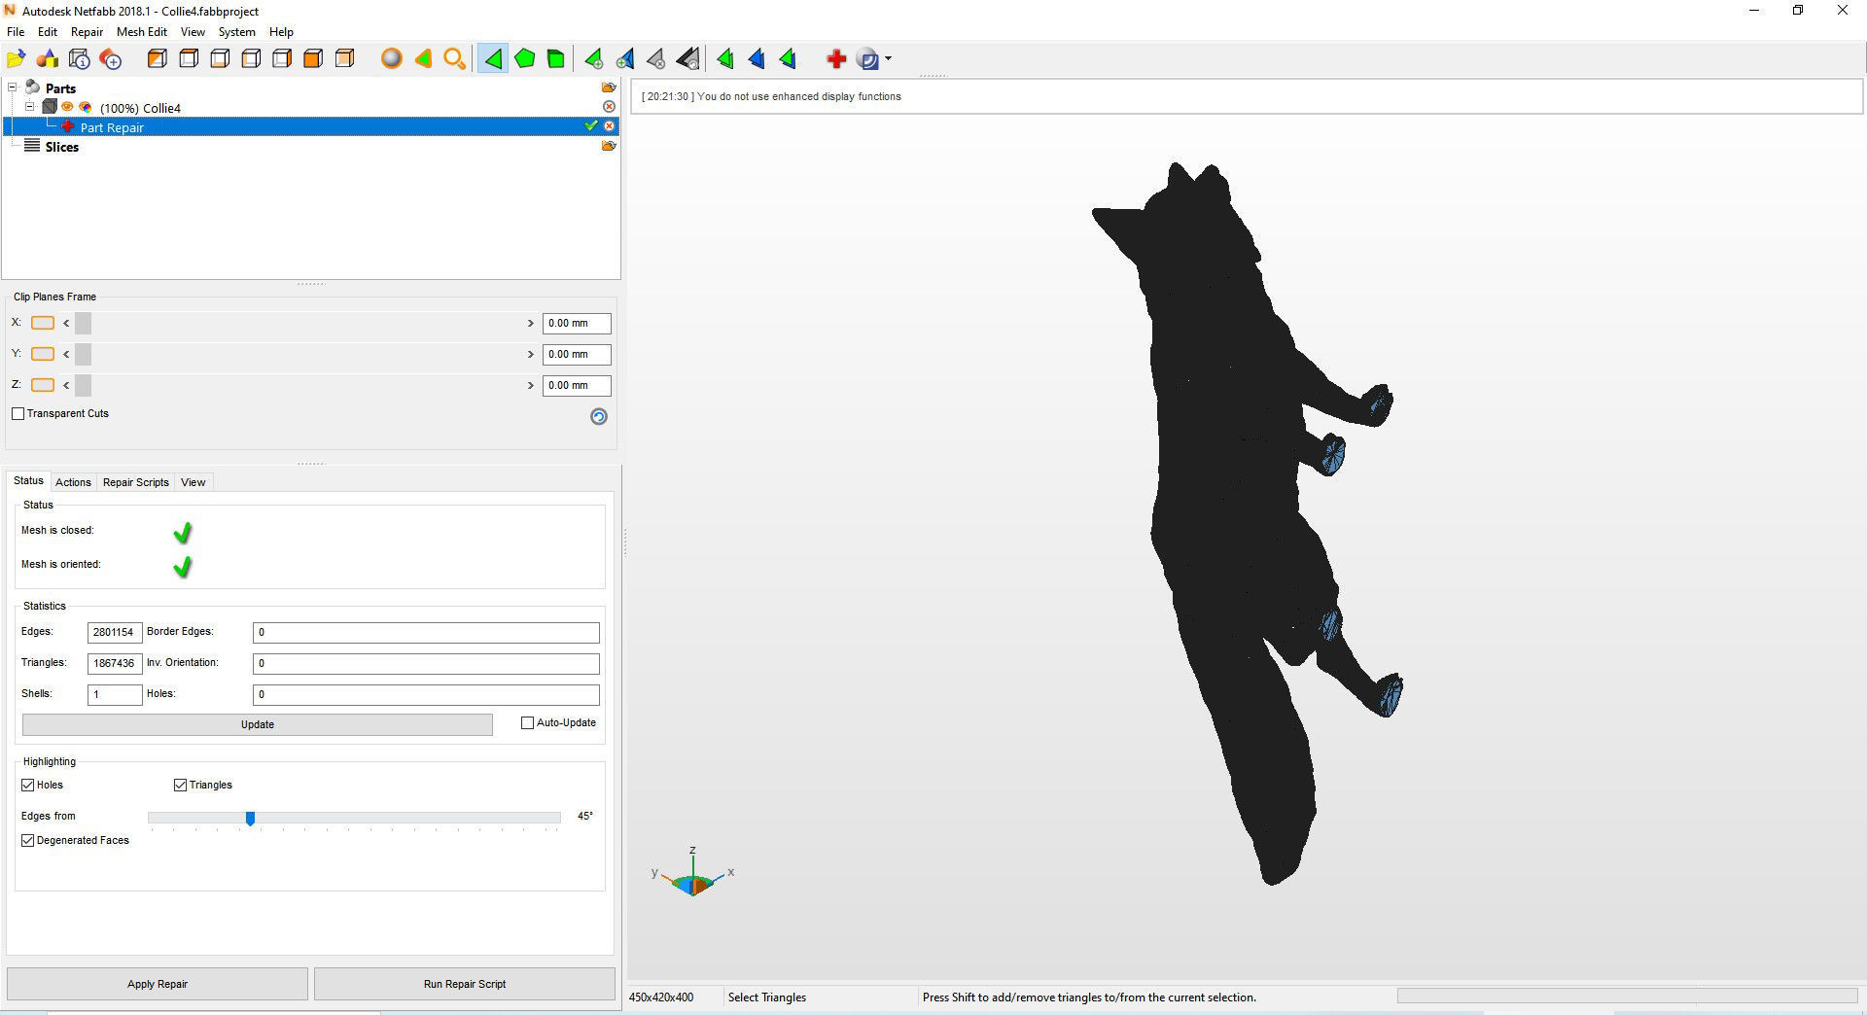This screenshot has height=1015, width=1867.
Task: Click left arrow of X clip slider
Action: [x=66, y=323]
